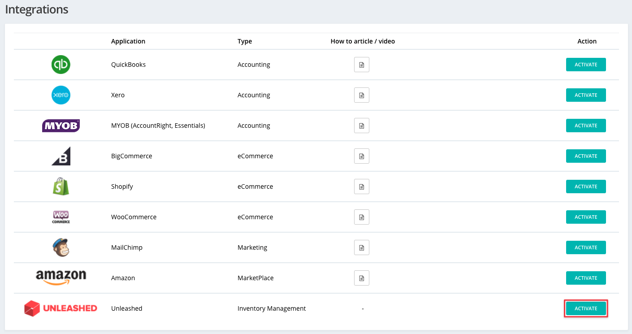Open the Xero how-to article icon
Screen dimensions: 632x334
361,95
